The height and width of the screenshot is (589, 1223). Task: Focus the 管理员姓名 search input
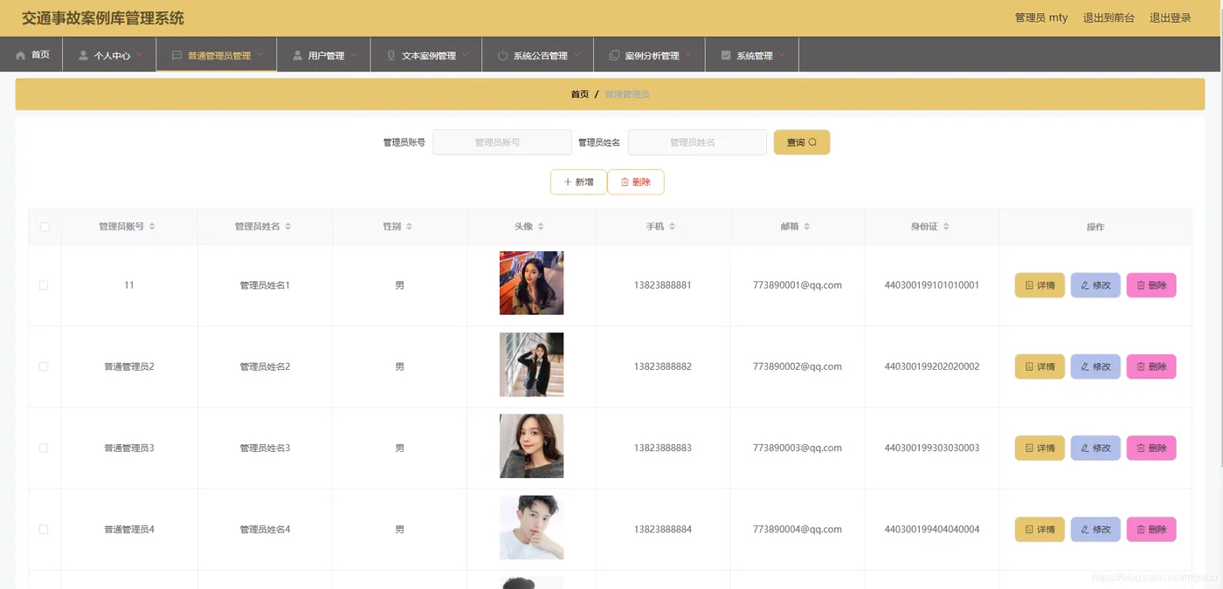coord(697,142)
